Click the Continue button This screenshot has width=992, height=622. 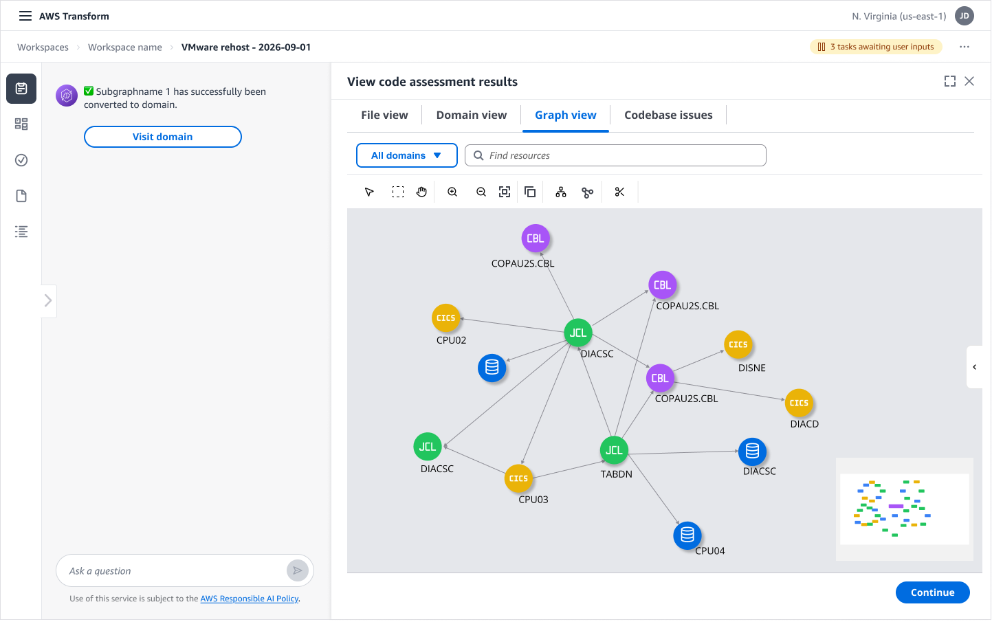932,592
